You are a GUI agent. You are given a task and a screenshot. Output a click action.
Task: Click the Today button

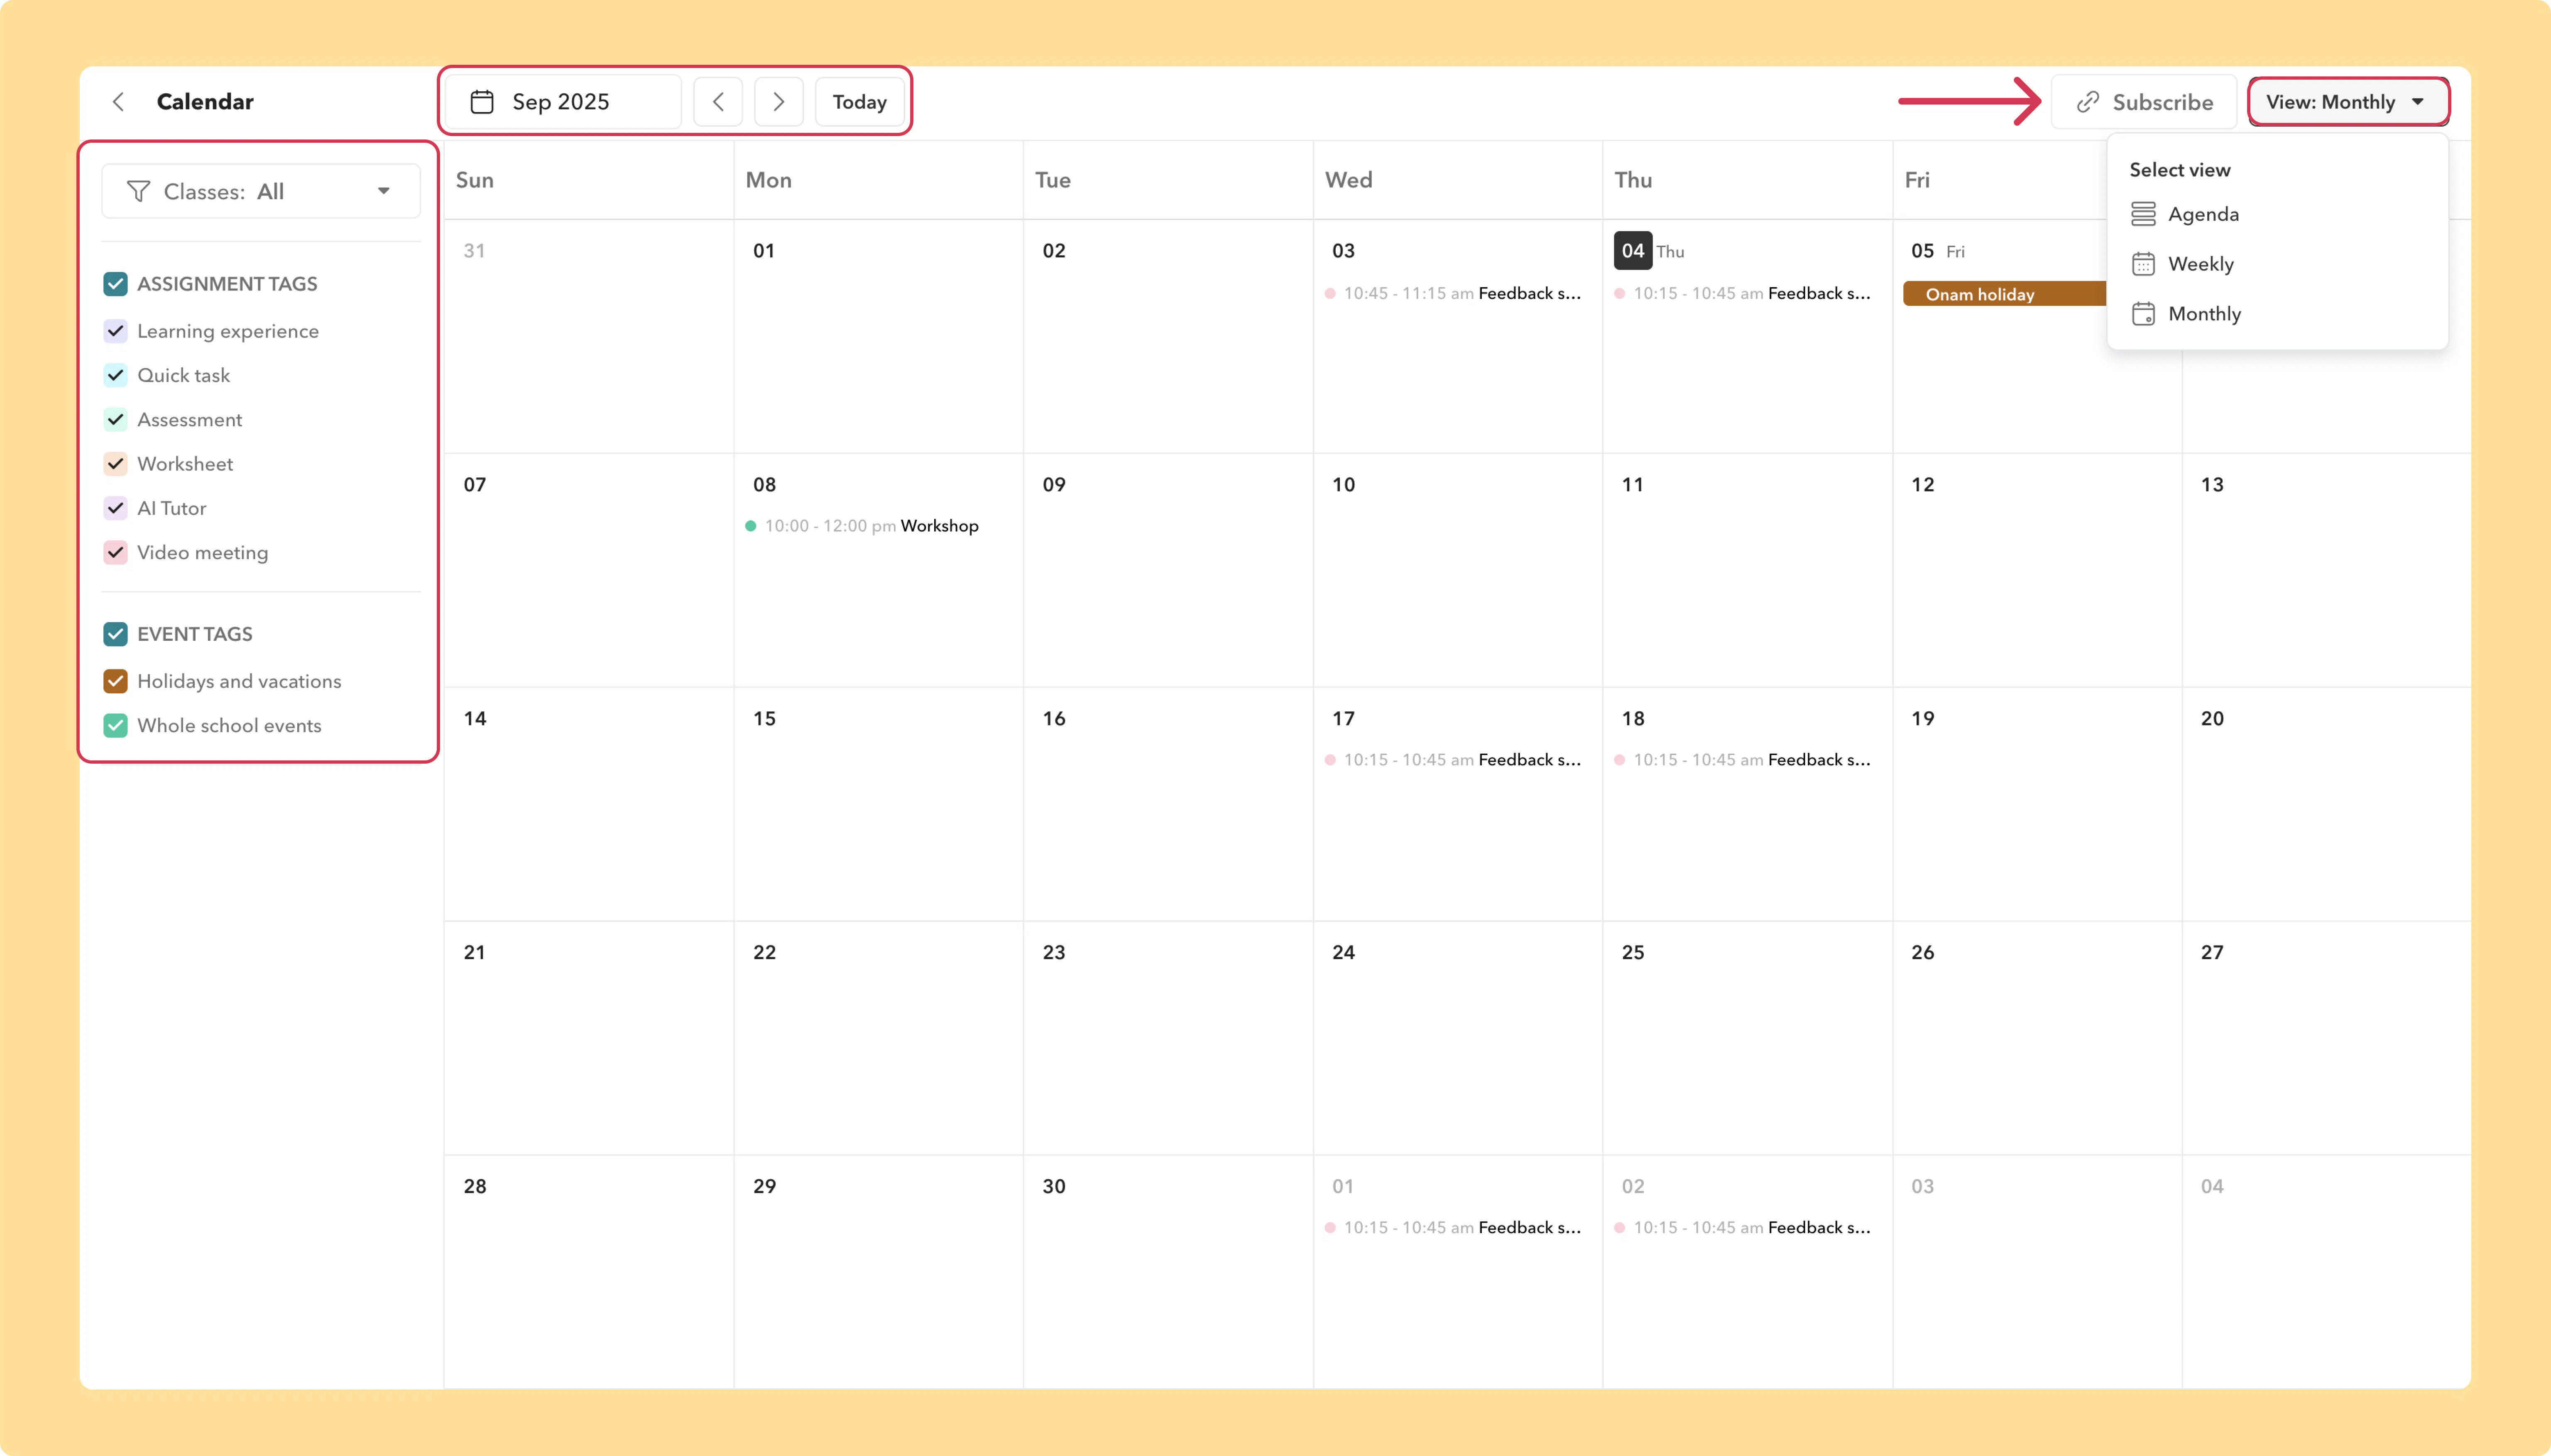859,102
